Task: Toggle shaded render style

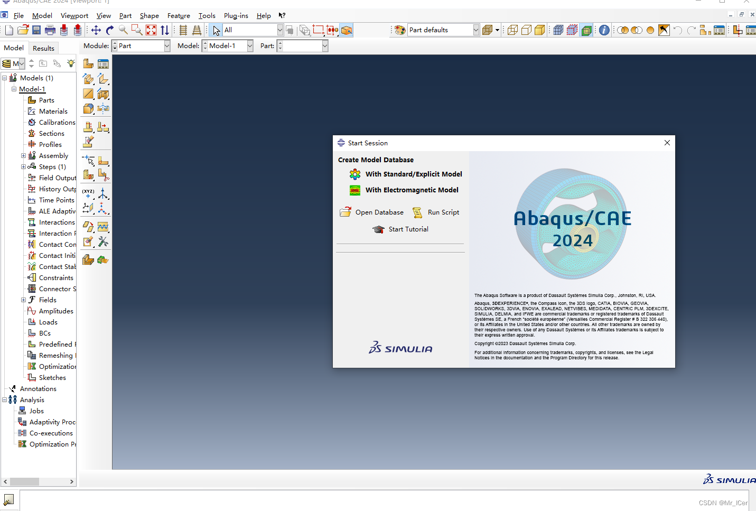Action: tap(540, 30)
